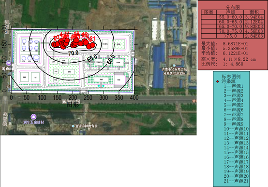This screenshot has height=187, width=268.
Task: Select the 平均值 6.1221E+01 line
Action: click(x=224, y=53)
